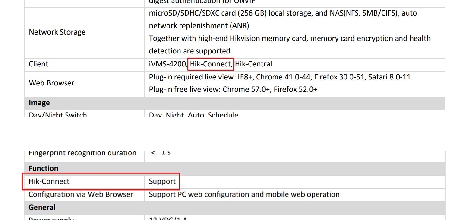Click the auto network replenishment (ANR) text
Screen dimensions: 461x220
click(199, 26)
